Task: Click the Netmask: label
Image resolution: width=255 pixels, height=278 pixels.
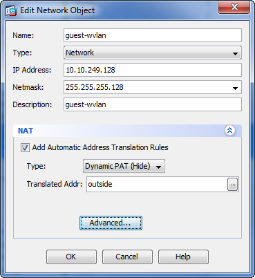Action: tap(28, 87)
